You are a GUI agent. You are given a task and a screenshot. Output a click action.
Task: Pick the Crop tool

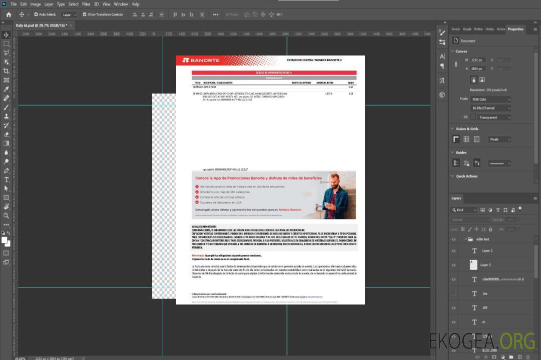pyautogui.click(x=7, y=71)
